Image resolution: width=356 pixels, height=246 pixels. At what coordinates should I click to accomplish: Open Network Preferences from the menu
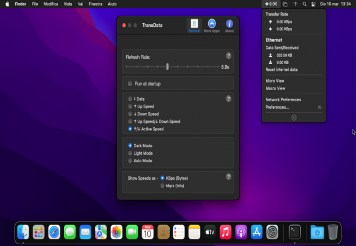click(283, 99)
